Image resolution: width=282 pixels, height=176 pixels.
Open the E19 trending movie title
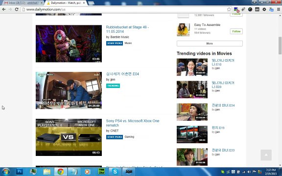pyautogui.click(x=218, y=128)
